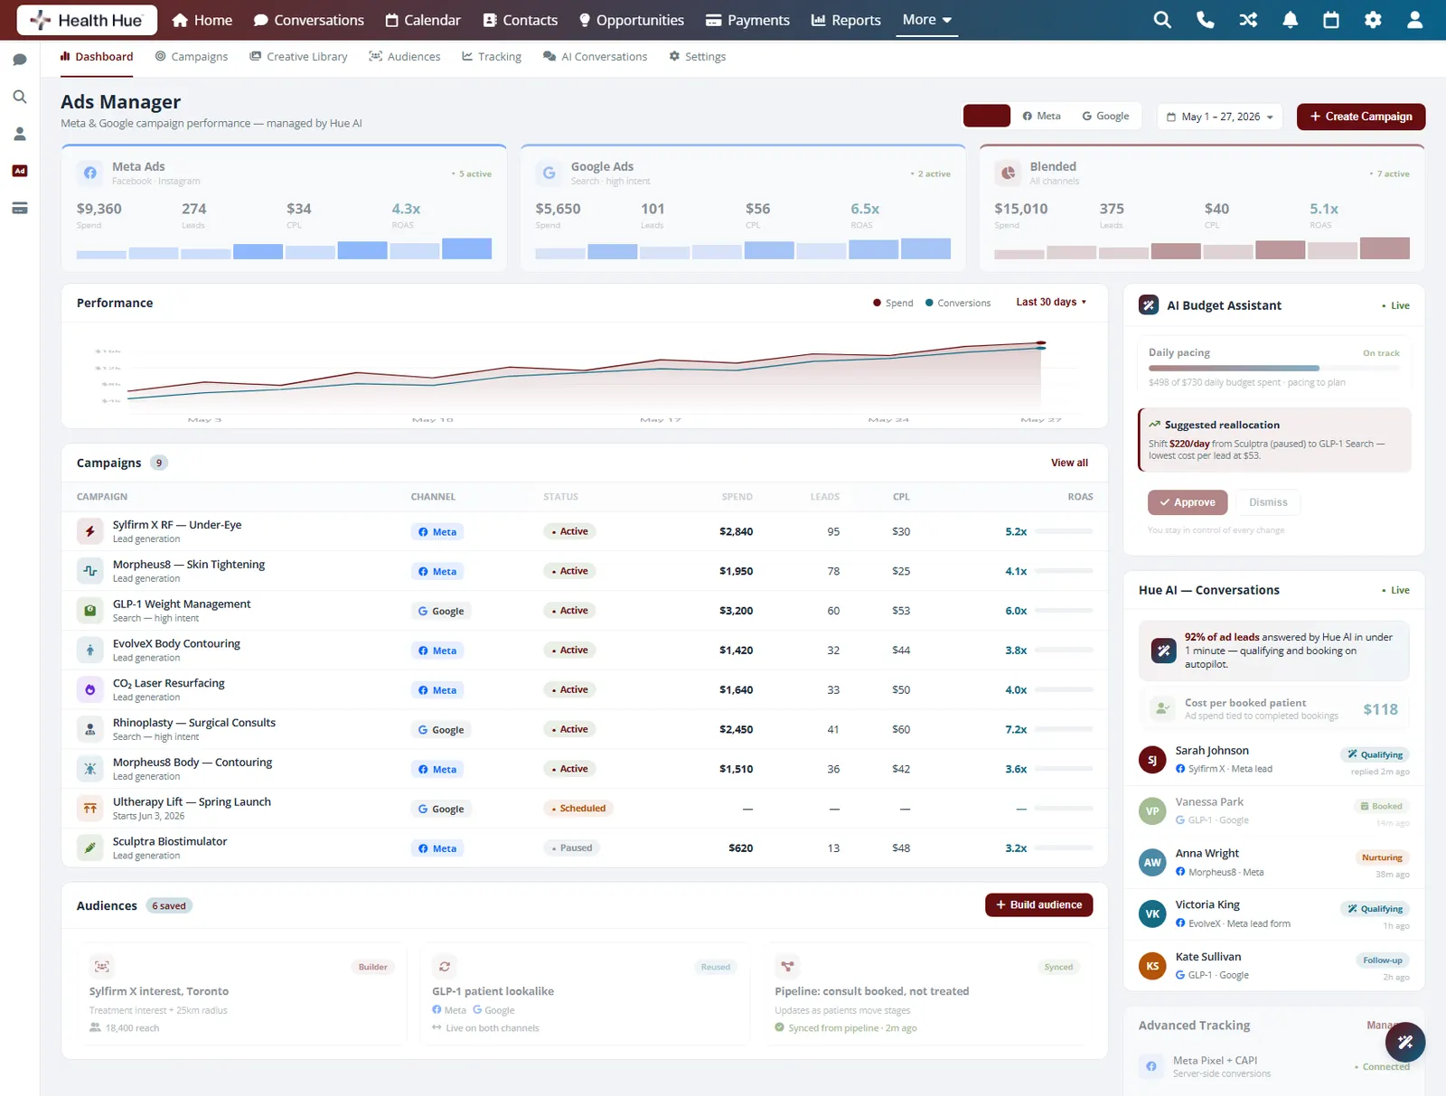Open the settings gear in top bar

pos(1373,20)
